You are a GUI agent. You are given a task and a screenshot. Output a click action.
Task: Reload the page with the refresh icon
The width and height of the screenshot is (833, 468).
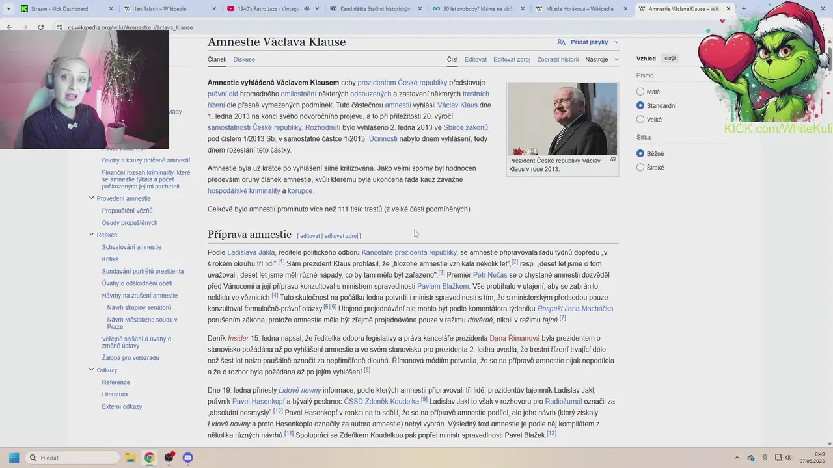[40, 27]
